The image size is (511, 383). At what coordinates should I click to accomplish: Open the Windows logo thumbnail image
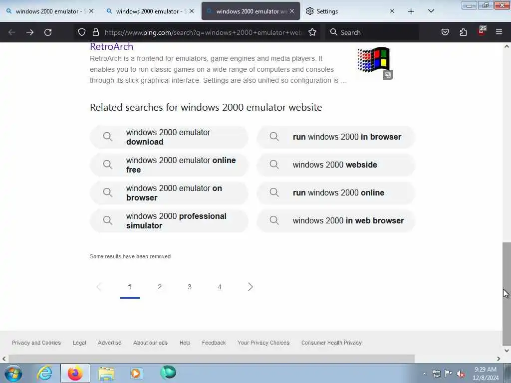373,60
